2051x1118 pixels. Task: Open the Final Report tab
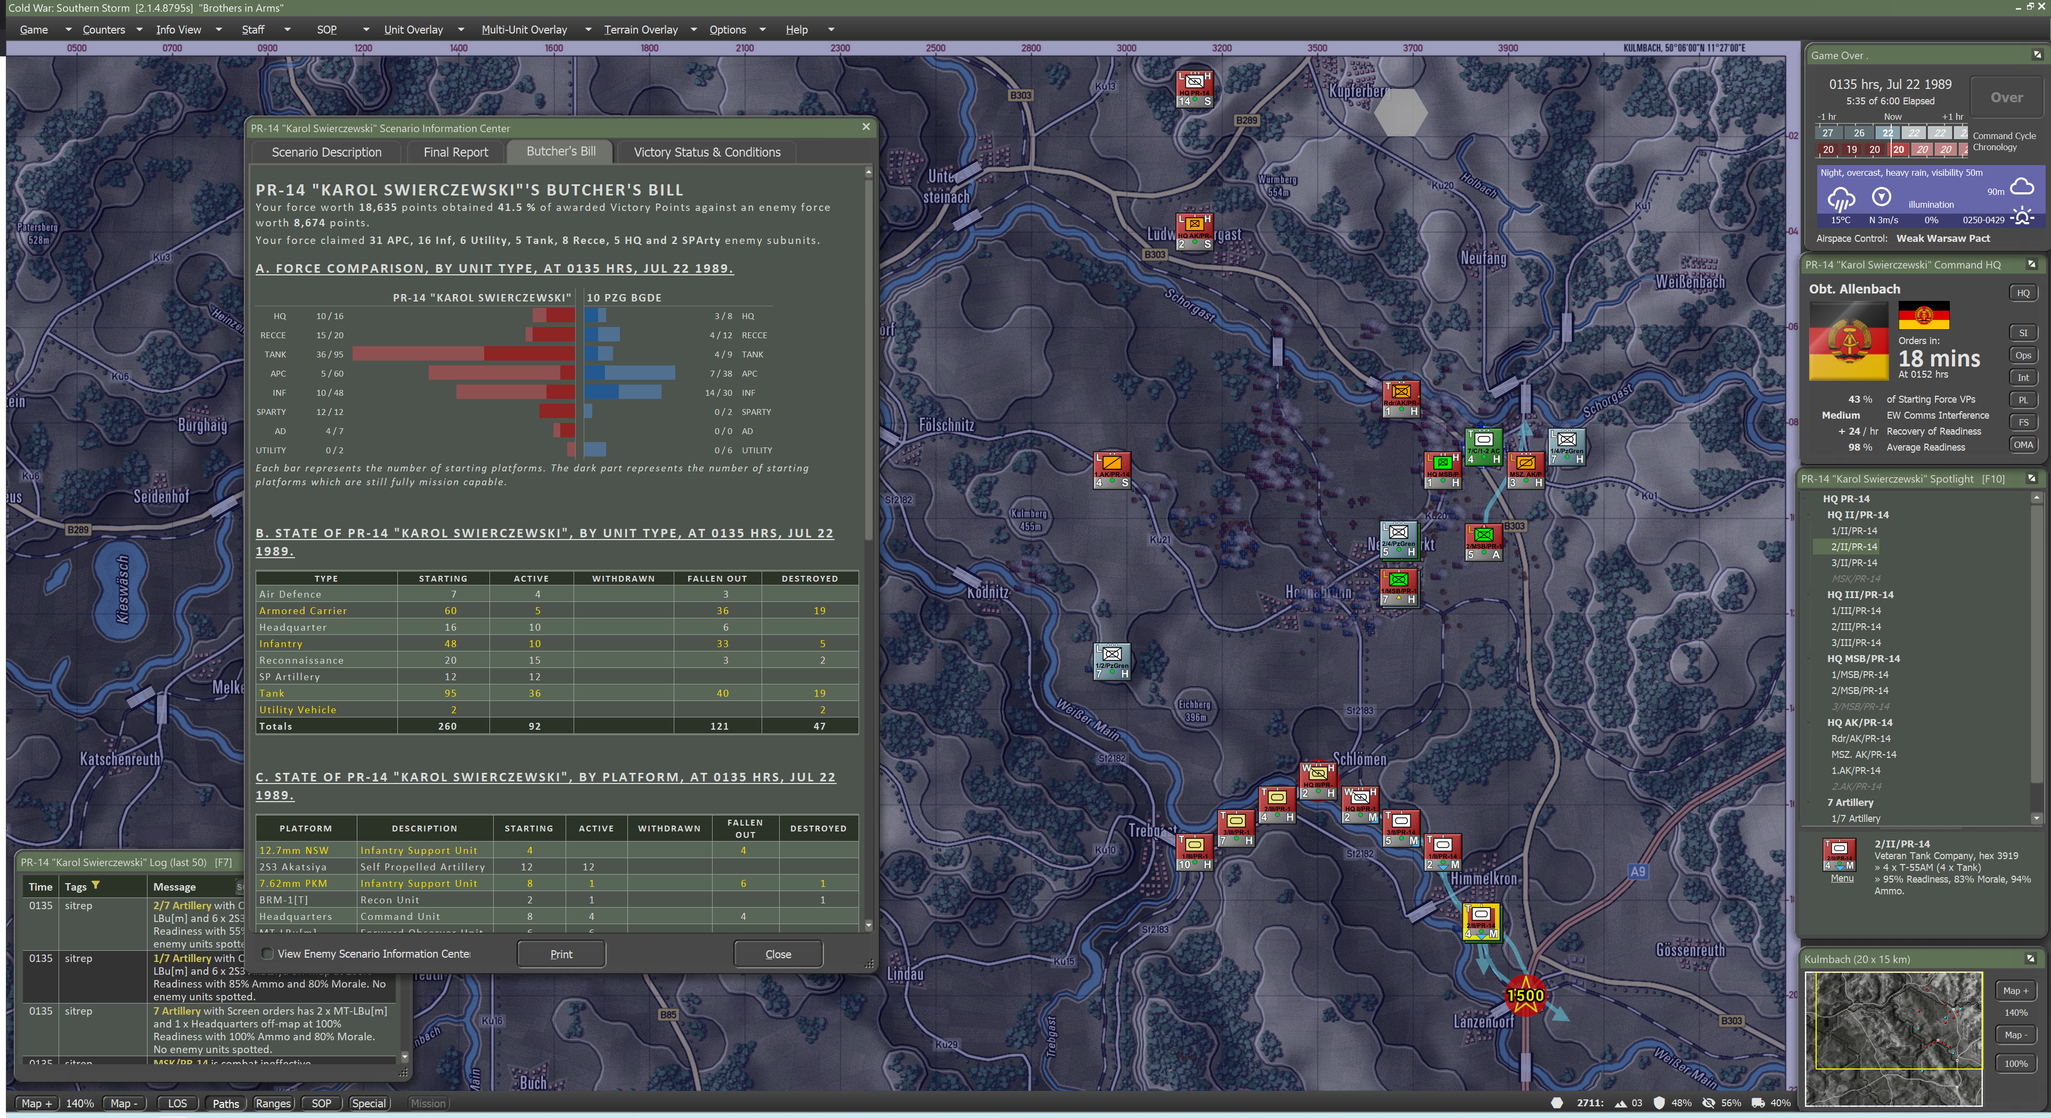[x=455, y=152]
